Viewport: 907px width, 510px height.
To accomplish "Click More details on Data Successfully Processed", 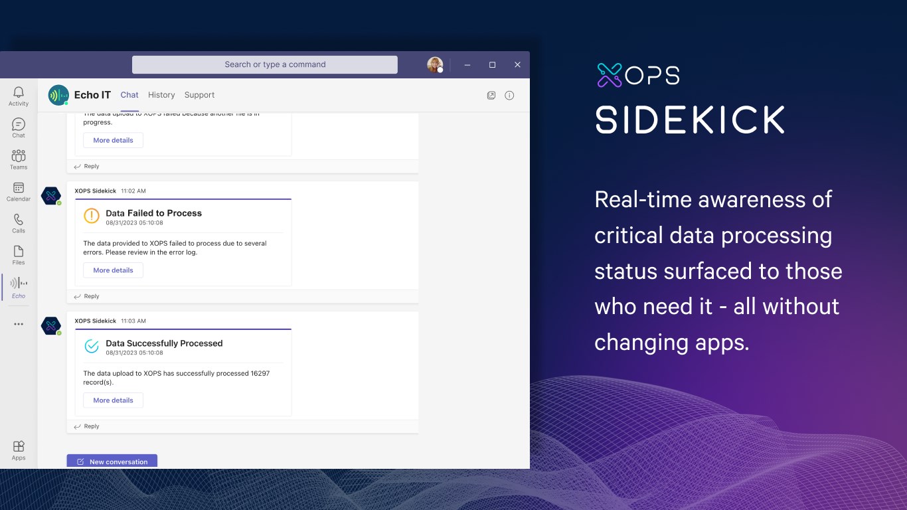I will pyautogui.click(x=113, y=400).
